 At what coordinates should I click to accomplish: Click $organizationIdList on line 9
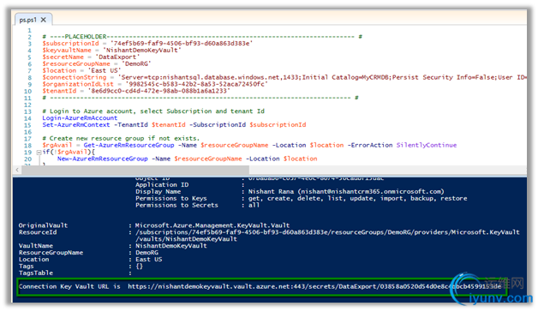tap(78, 85)
